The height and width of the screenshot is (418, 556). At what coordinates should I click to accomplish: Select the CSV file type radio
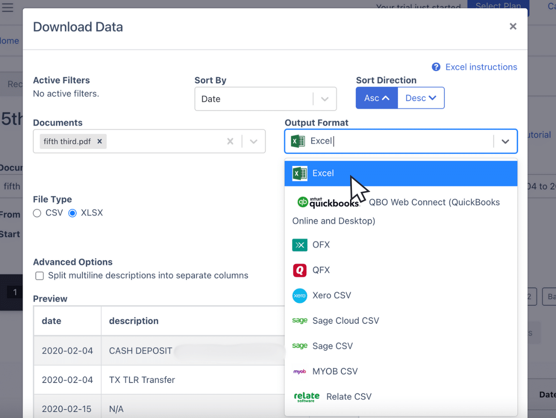pyautogui.click(x=37, y=213)
